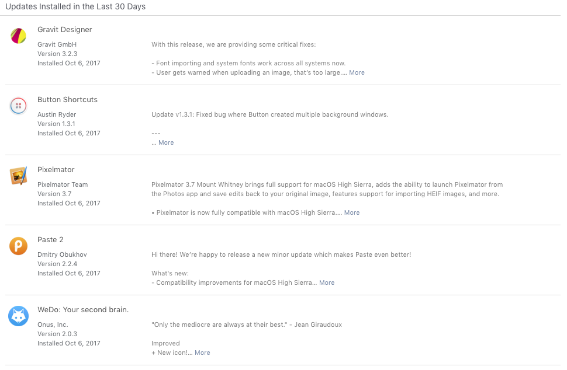Click the WeDo fox icon
567x370 pixels.
click(18, 316)
